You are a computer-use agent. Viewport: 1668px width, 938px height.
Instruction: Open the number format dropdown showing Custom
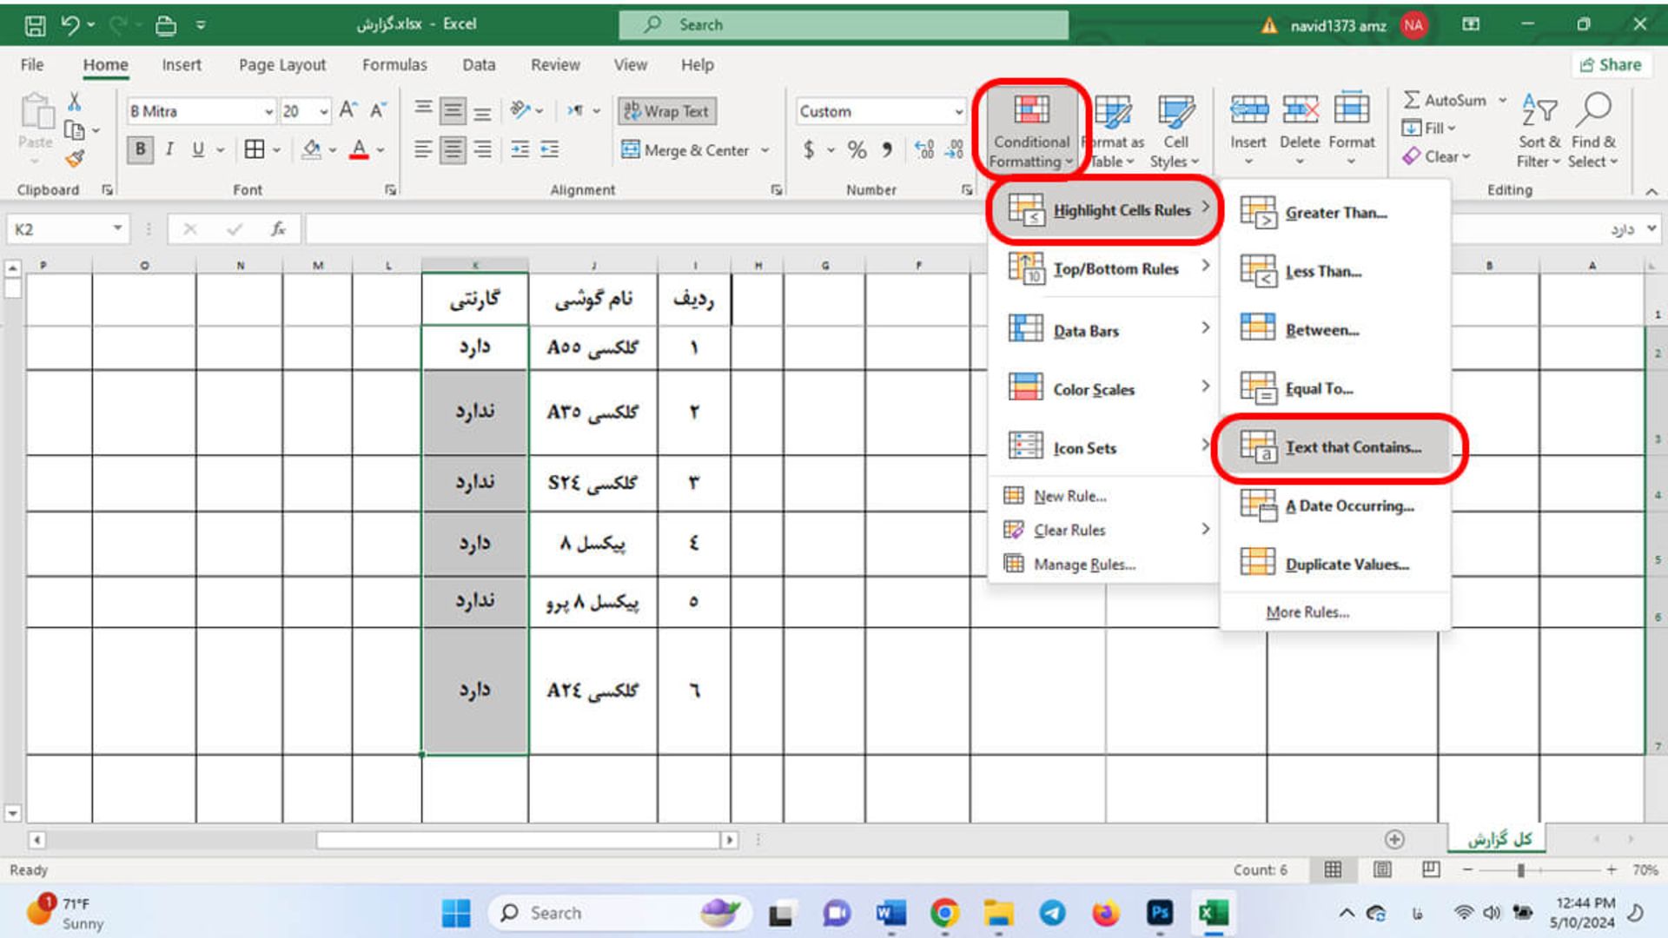(959, 111)
